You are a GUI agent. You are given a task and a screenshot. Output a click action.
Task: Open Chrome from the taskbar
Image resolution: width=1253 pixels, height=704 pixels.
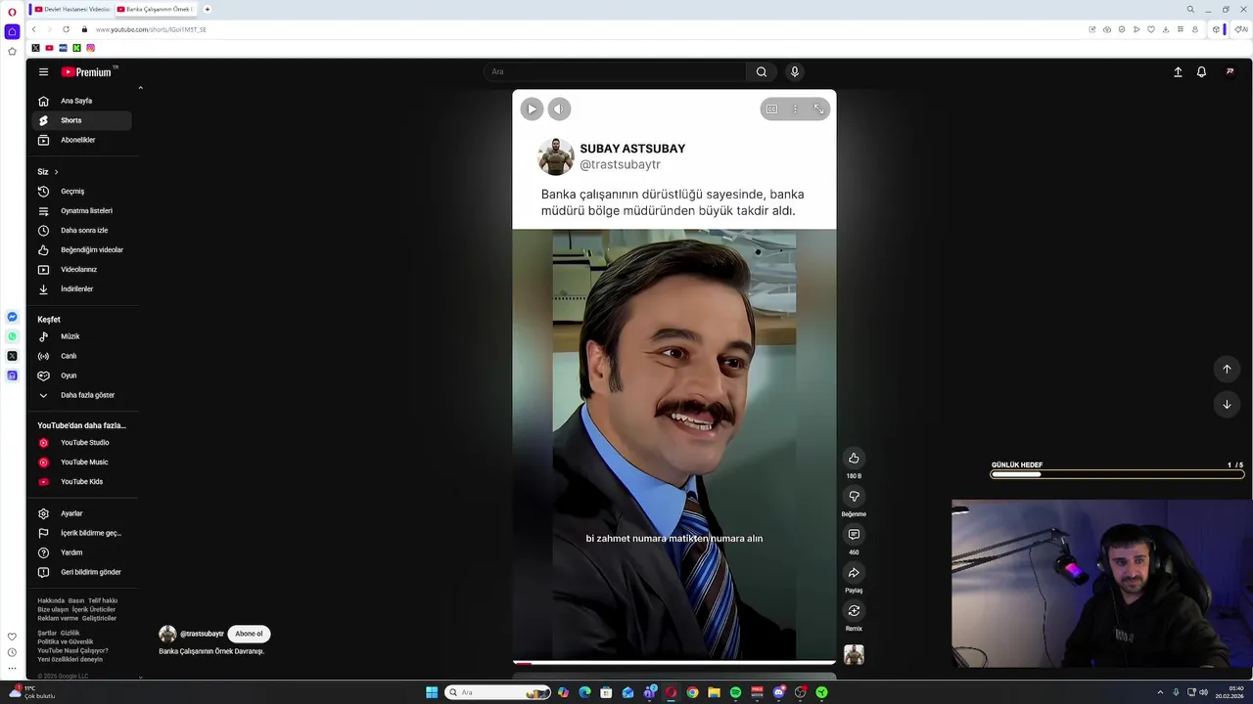point(692,692)
